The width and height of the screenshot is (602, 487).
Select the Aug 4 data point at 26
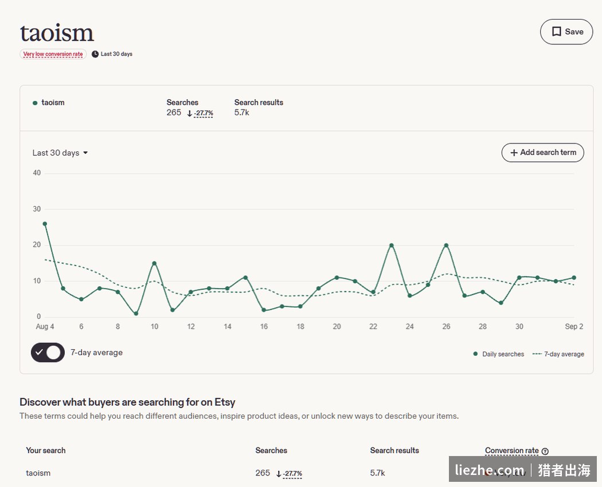45,224
